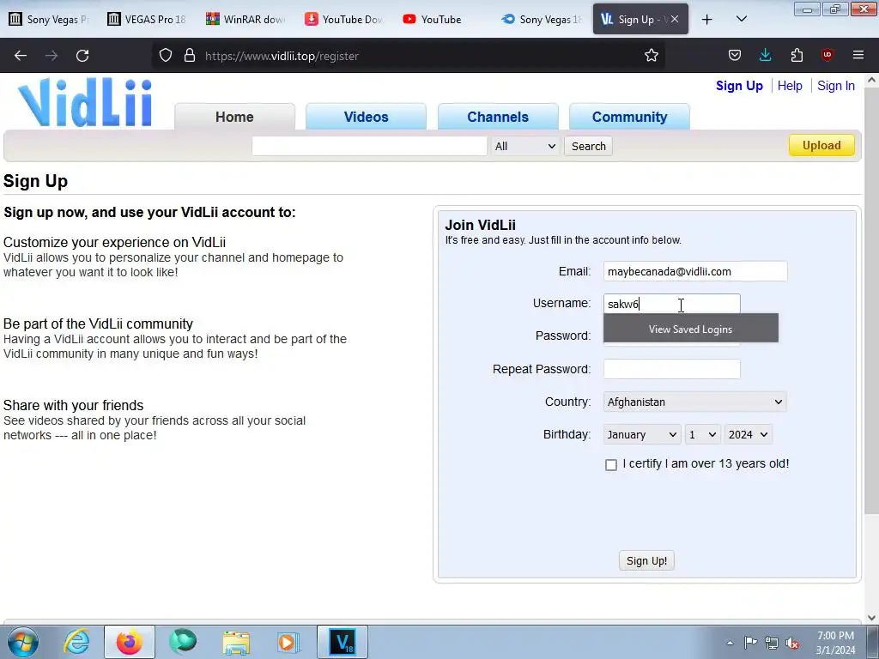Click the VidLii search text box

(x=369, y=146)
